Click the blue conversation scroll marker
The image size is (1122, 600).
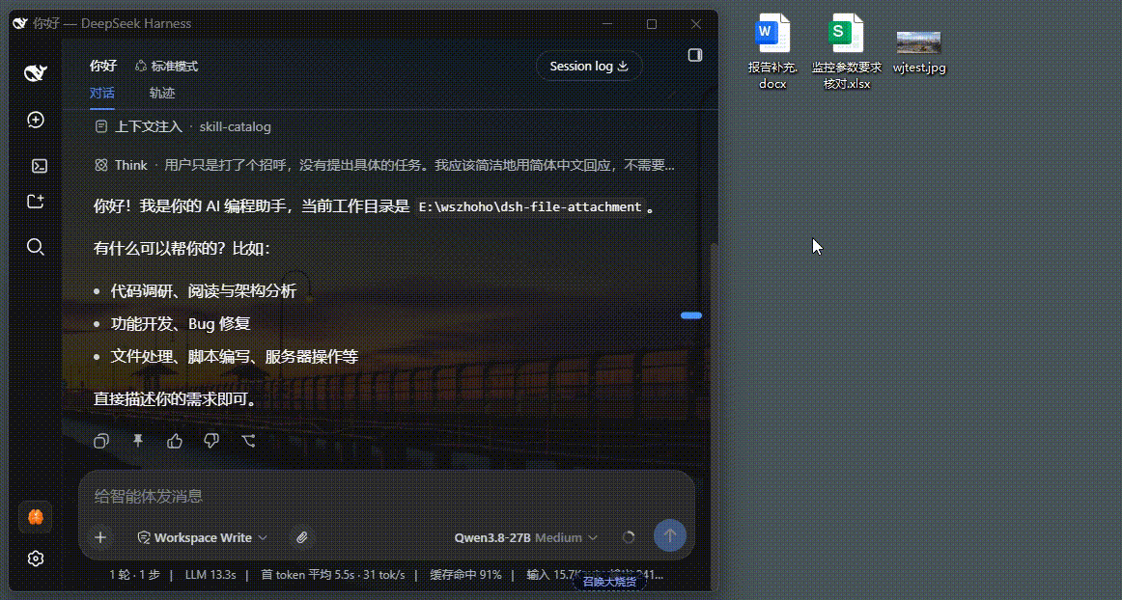click(x=691, y=315)
